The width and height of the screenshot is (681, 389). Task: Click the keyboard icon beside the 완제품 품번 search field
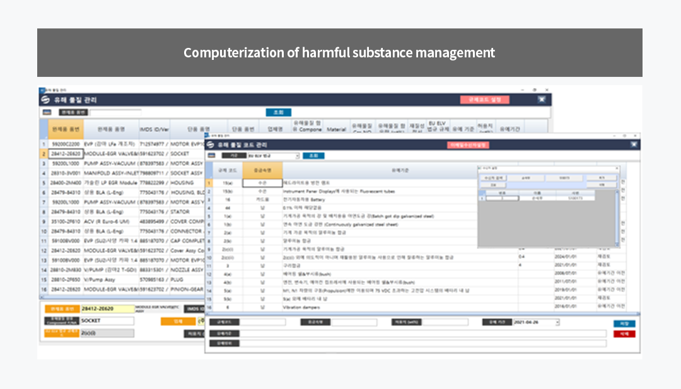coord(45,112)
